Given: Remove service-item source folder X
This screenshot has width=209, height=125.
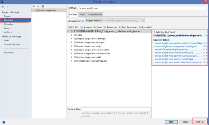Looking at the screenshot, I should 206,62.
